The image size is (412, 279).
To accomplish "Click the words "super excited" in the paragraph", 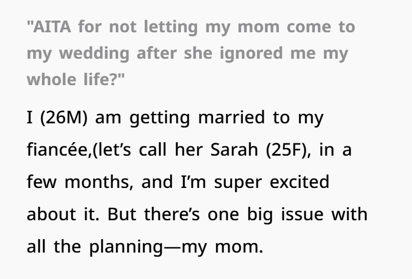I will (x=272, y=183).
